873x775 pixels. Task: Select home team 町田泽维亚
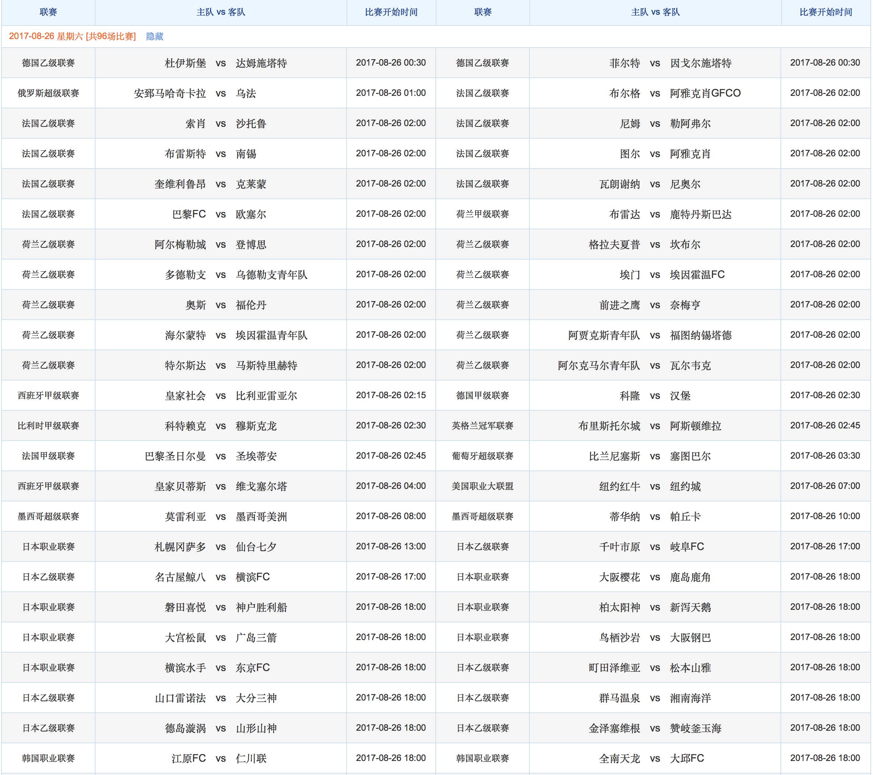coord(615,668)
